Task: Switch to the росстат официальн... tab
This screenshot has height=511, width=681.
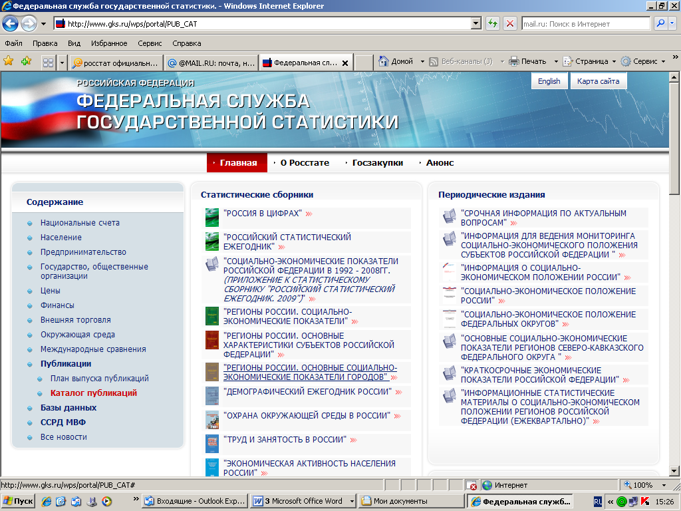Action: point(116,63)
